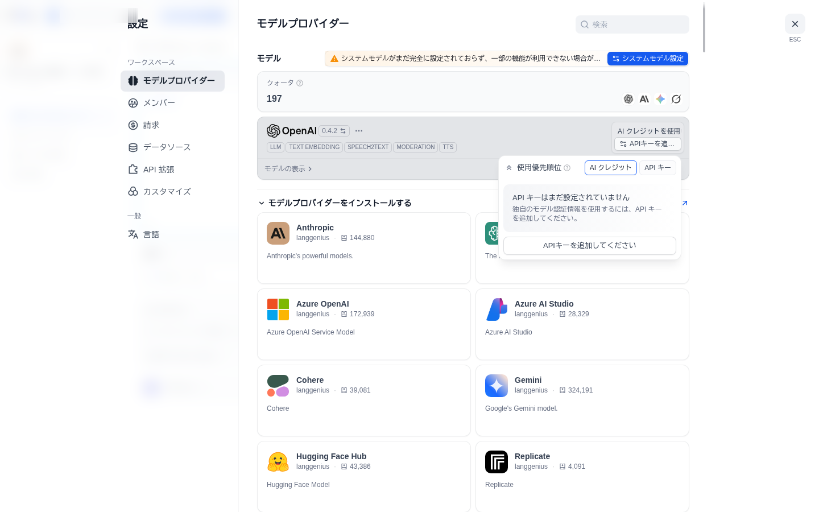The width and height of the screenshot is (819, 512).
Task: Collapse モデルプロバイダーをインストールする section
Action: (x=334, y=203)
